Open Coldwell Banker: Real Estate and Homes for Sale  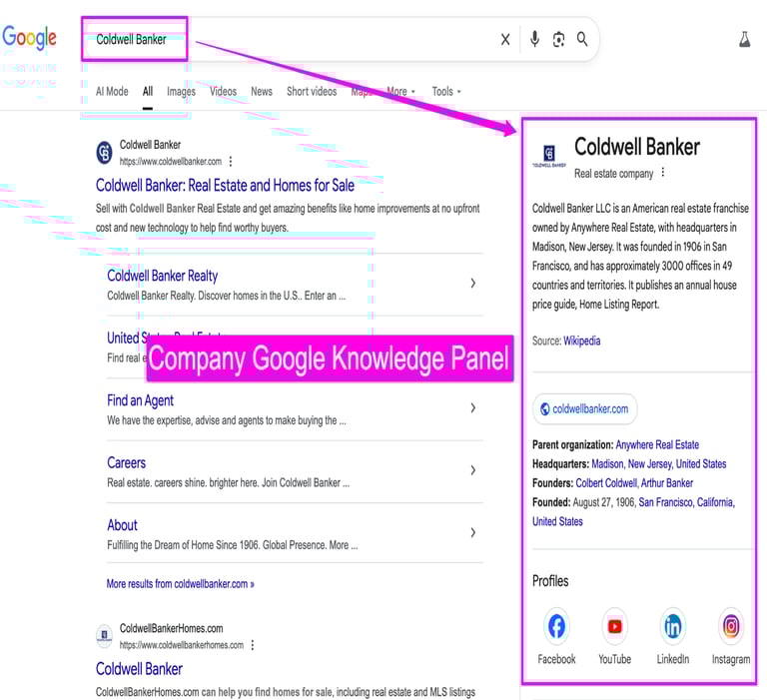point(225,186)
